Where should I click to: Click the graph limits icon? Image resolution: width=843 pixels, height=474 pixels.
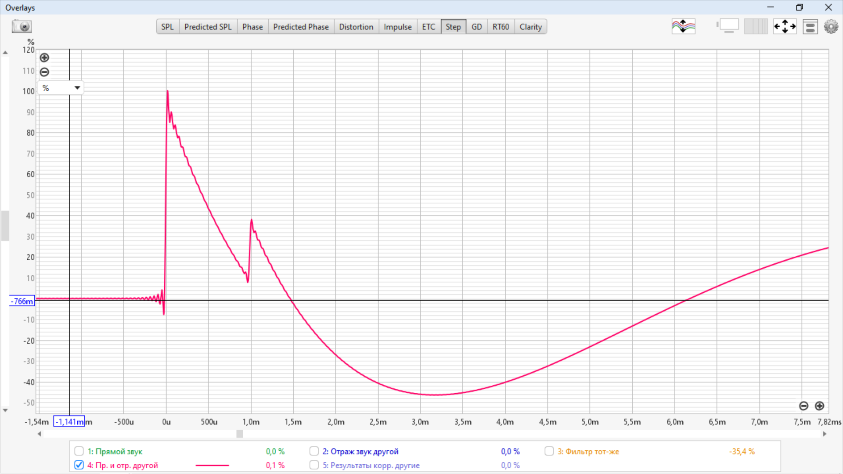click(785, 27)
